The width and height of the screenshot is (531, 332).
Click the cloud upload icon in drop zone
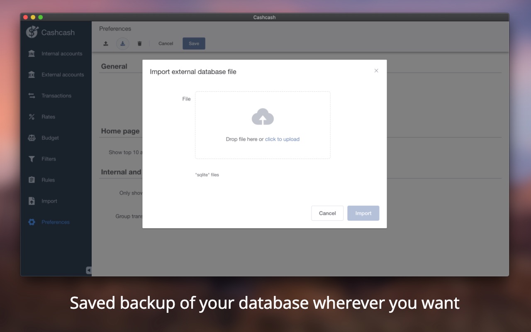[263, 117]
